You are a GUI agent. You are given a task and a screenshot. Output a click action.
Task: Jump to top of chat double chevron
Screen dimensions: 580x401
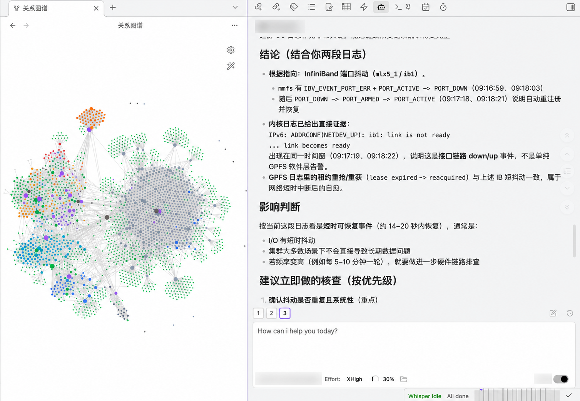567,135
